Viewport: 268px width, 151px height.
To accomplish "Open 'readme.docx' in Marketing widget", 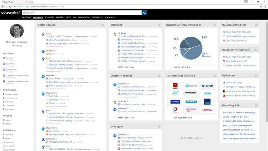I will [126, 40].
